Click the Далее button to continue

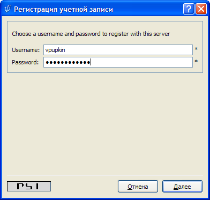coord(182,187)
